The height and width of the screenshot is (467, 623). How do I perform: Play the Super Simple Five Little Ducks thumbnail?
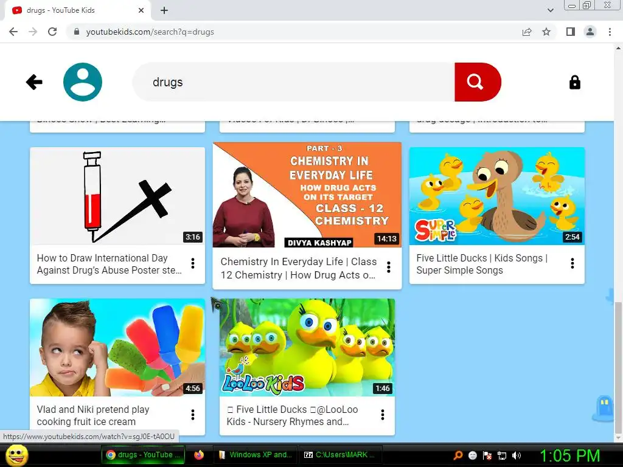point(496,196)
